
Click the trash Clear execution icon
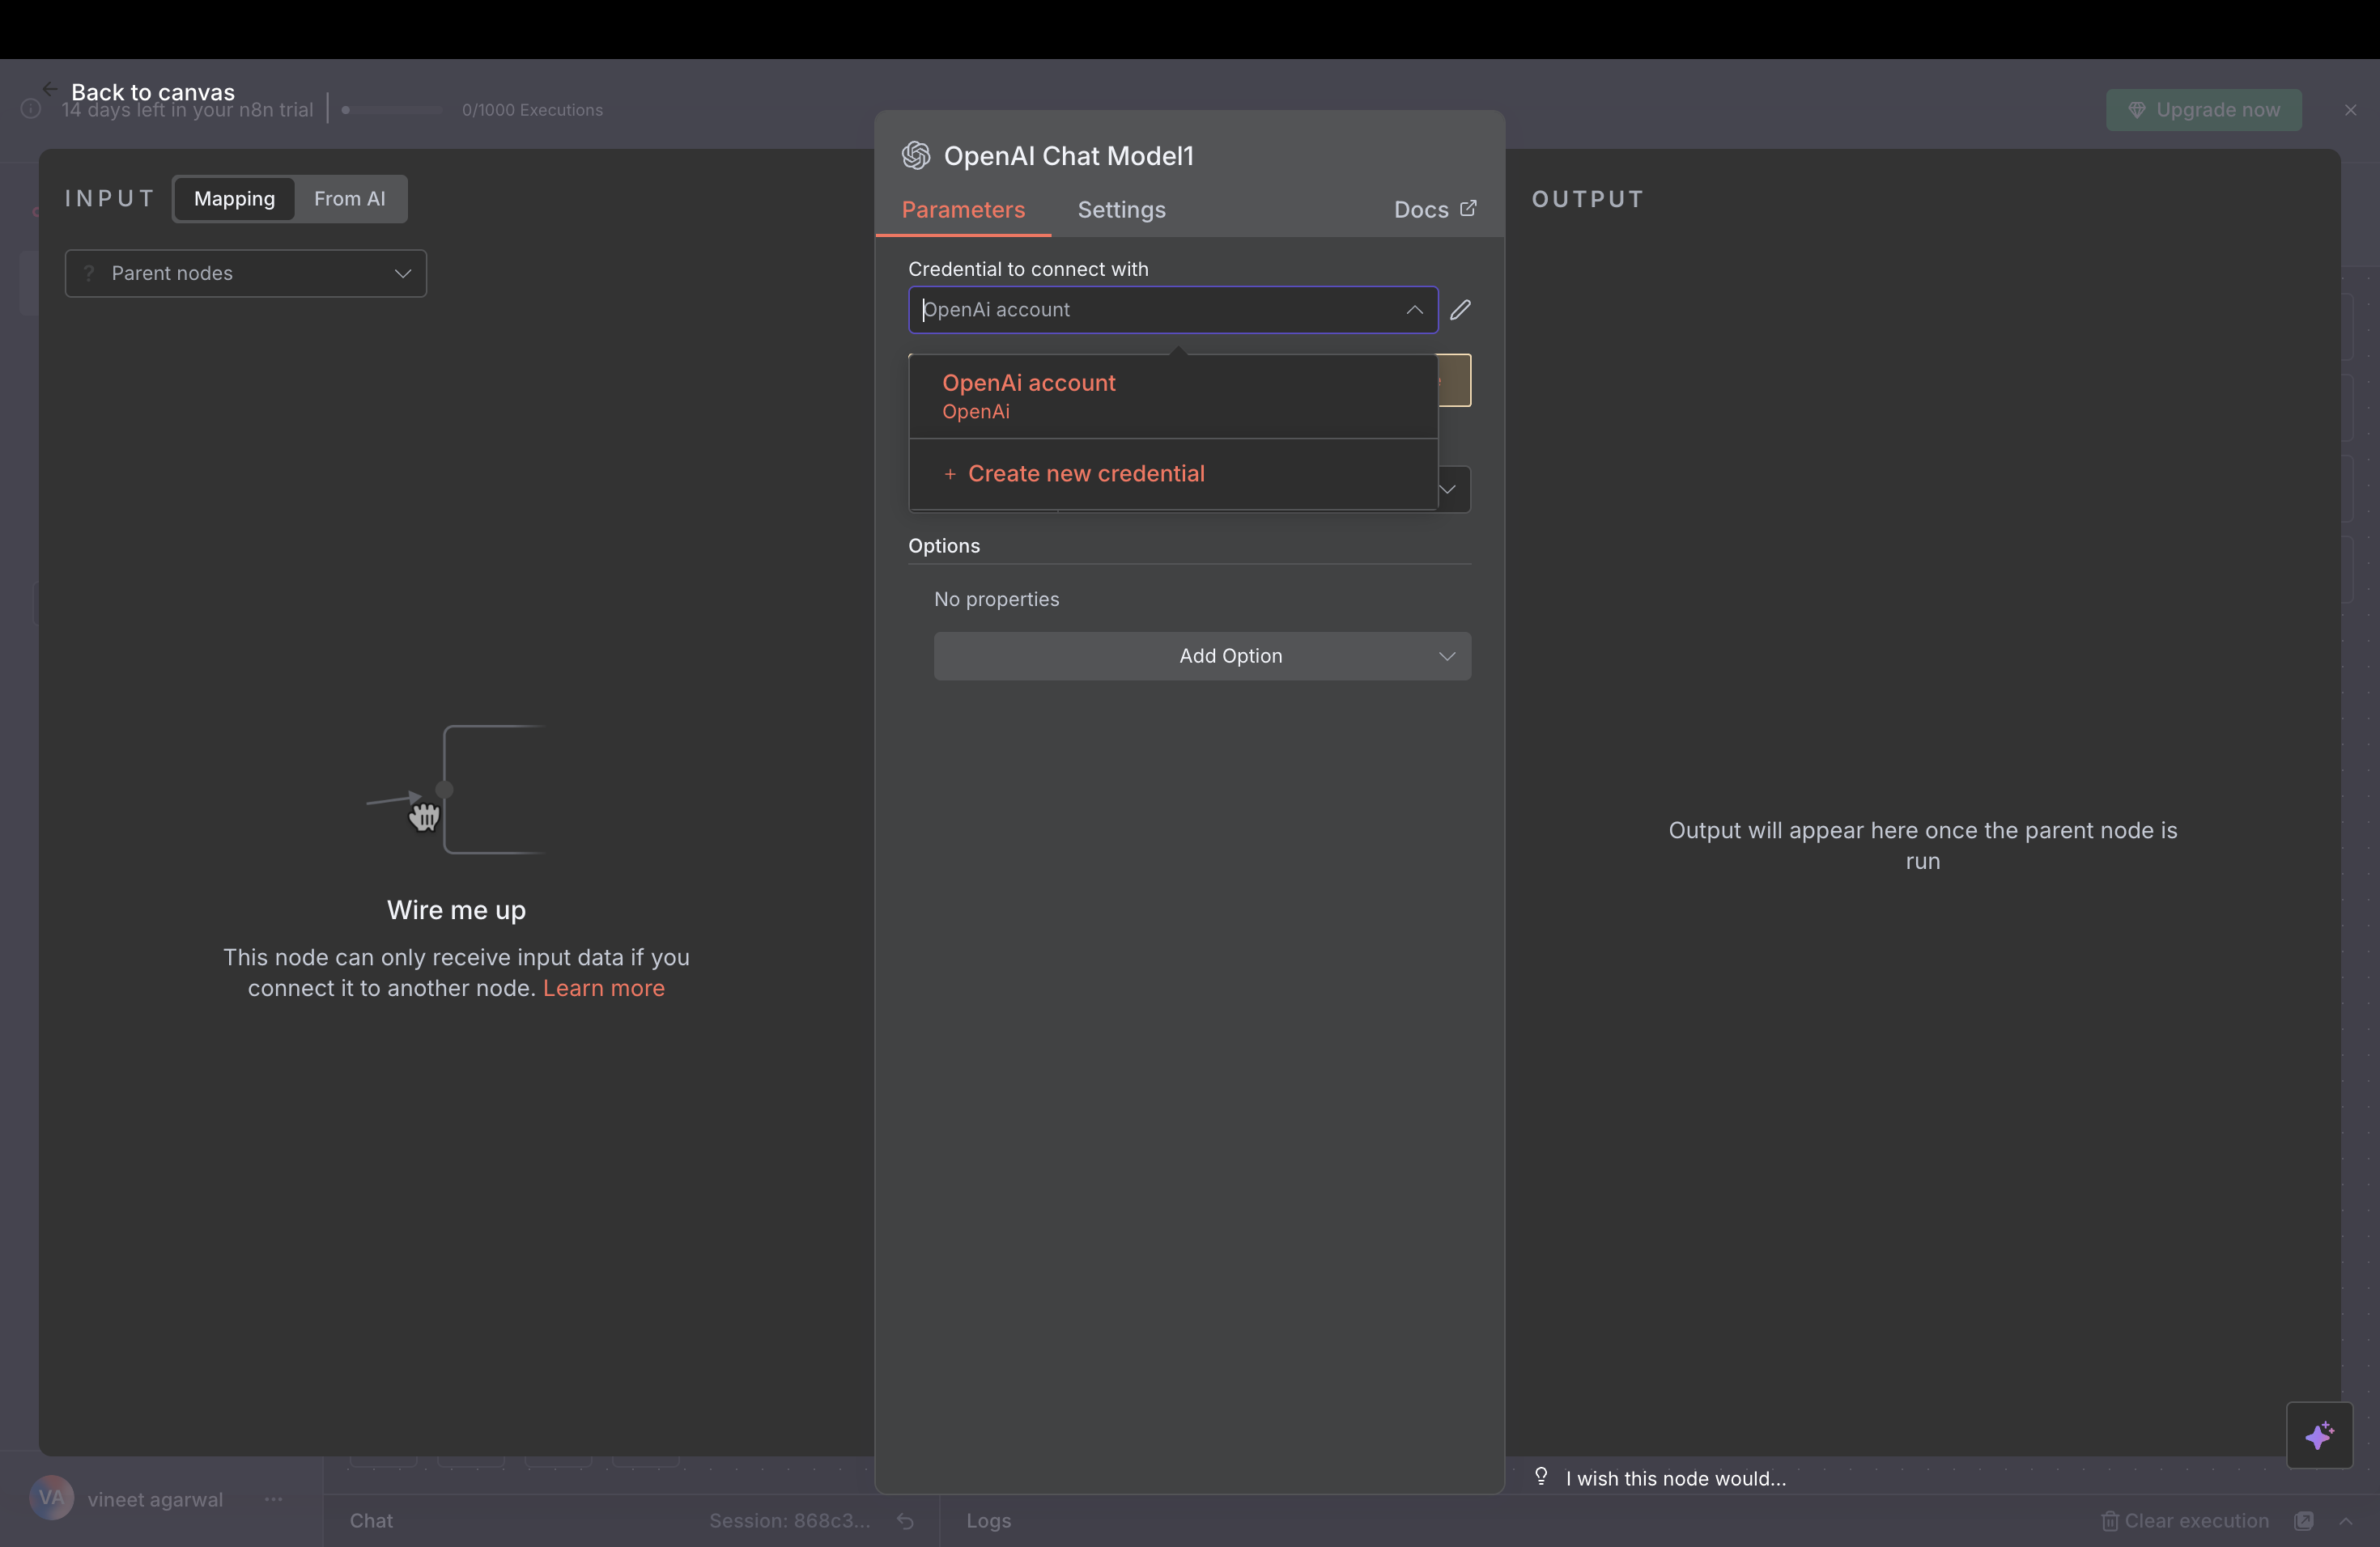tap(2109, 1520)
